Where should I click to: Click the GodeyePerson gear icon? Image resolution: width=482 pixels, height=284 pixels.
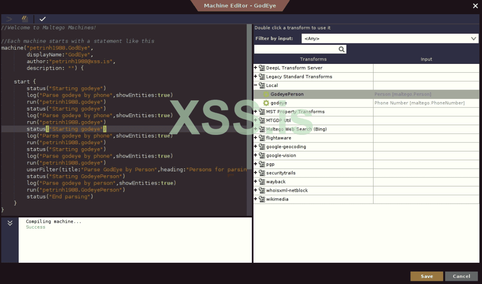[266, 94]
